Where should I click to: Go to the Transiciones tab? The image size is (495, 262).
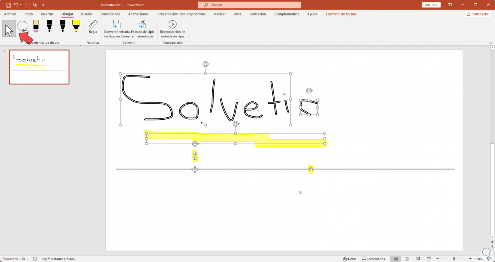point(110,14)
